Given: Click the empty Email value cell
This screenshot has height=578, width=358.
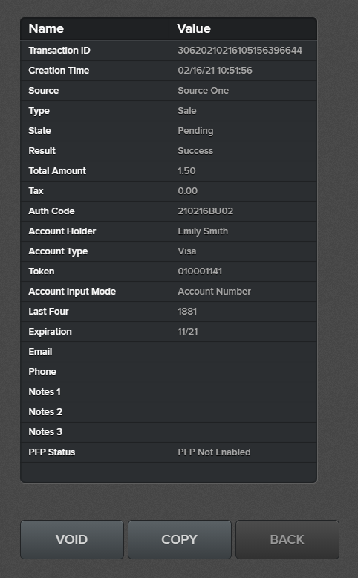Looking at the screenshot, I should 243,352.
